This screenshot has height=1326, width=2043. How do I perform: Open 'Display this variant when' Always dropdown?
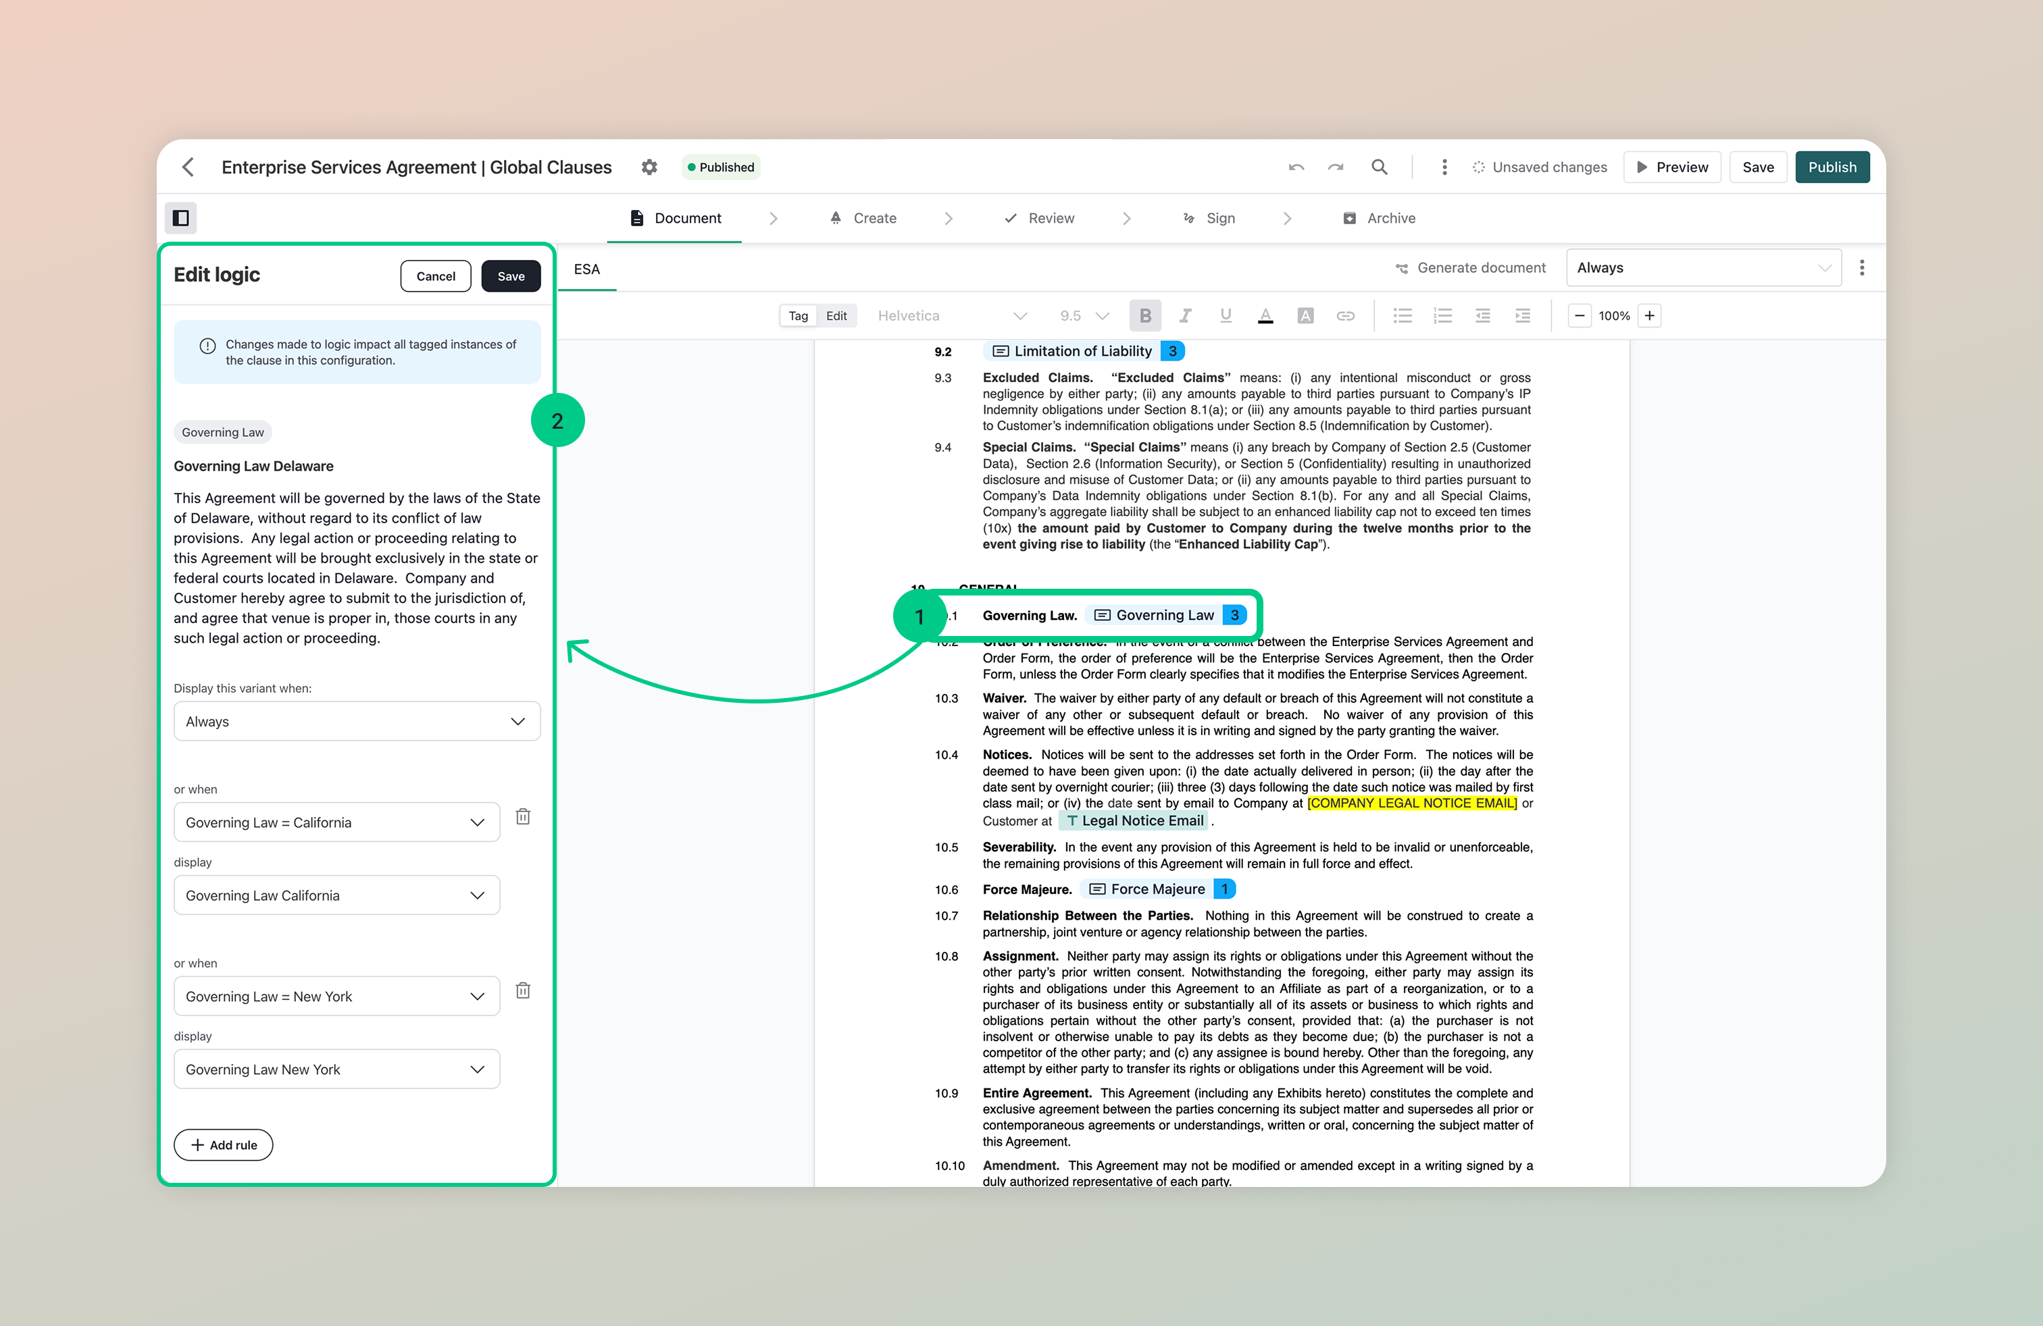pyautogui.click(x=357, y=721)
